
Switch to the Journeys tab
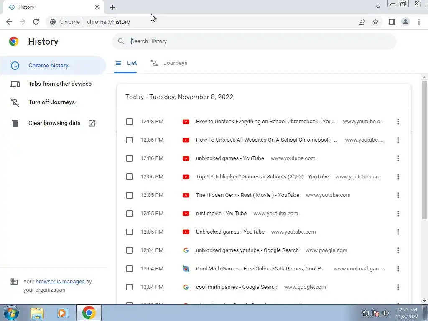[x=169, y=63]
